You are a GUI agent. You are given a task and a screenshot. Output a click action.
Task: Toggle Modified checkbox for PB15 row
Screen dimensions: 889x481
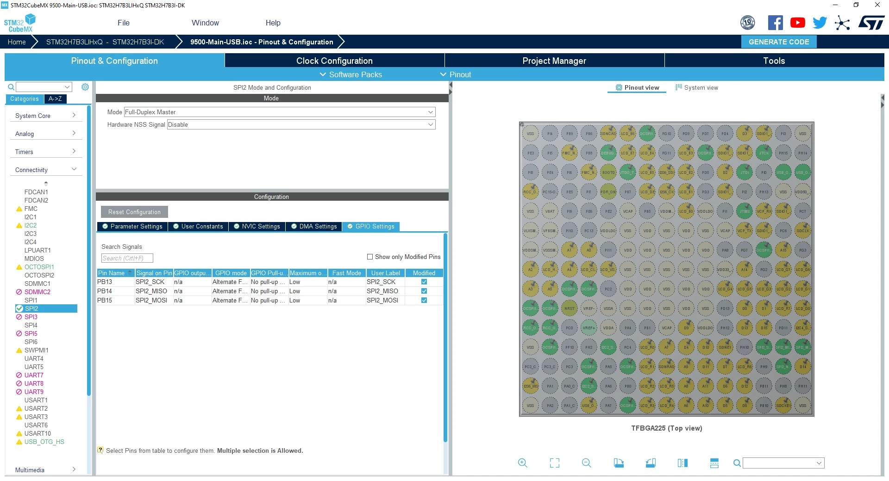point(424,300)
